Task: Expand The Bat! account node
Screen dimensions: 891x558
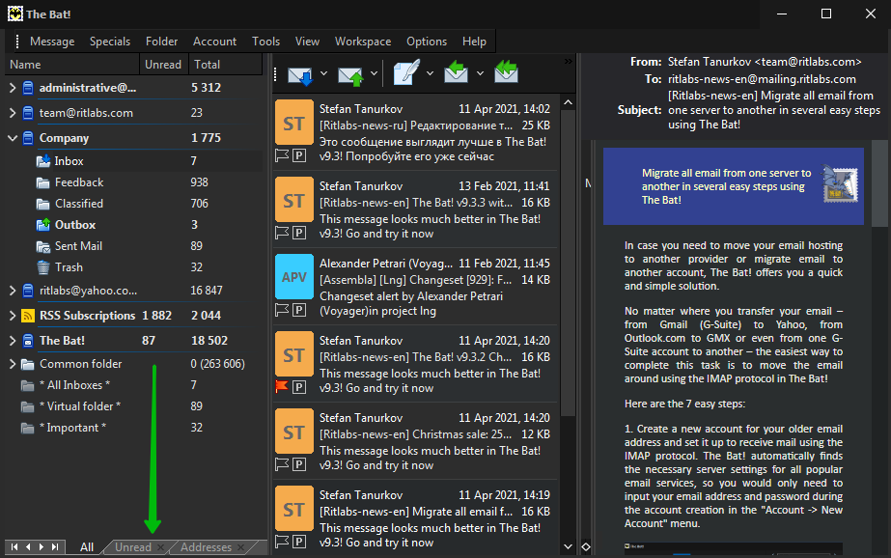Action: point(13,341)
